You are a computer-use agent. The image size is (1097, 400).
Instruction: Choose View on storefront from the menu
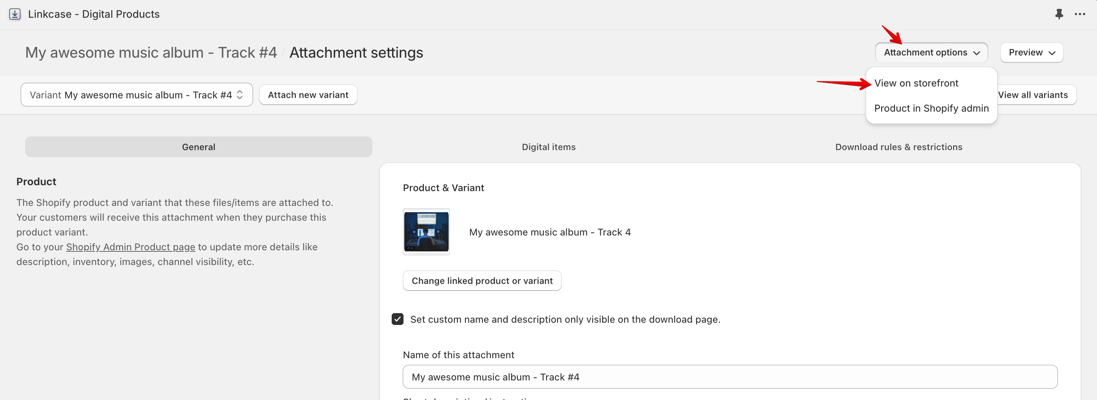click(916, 83)
